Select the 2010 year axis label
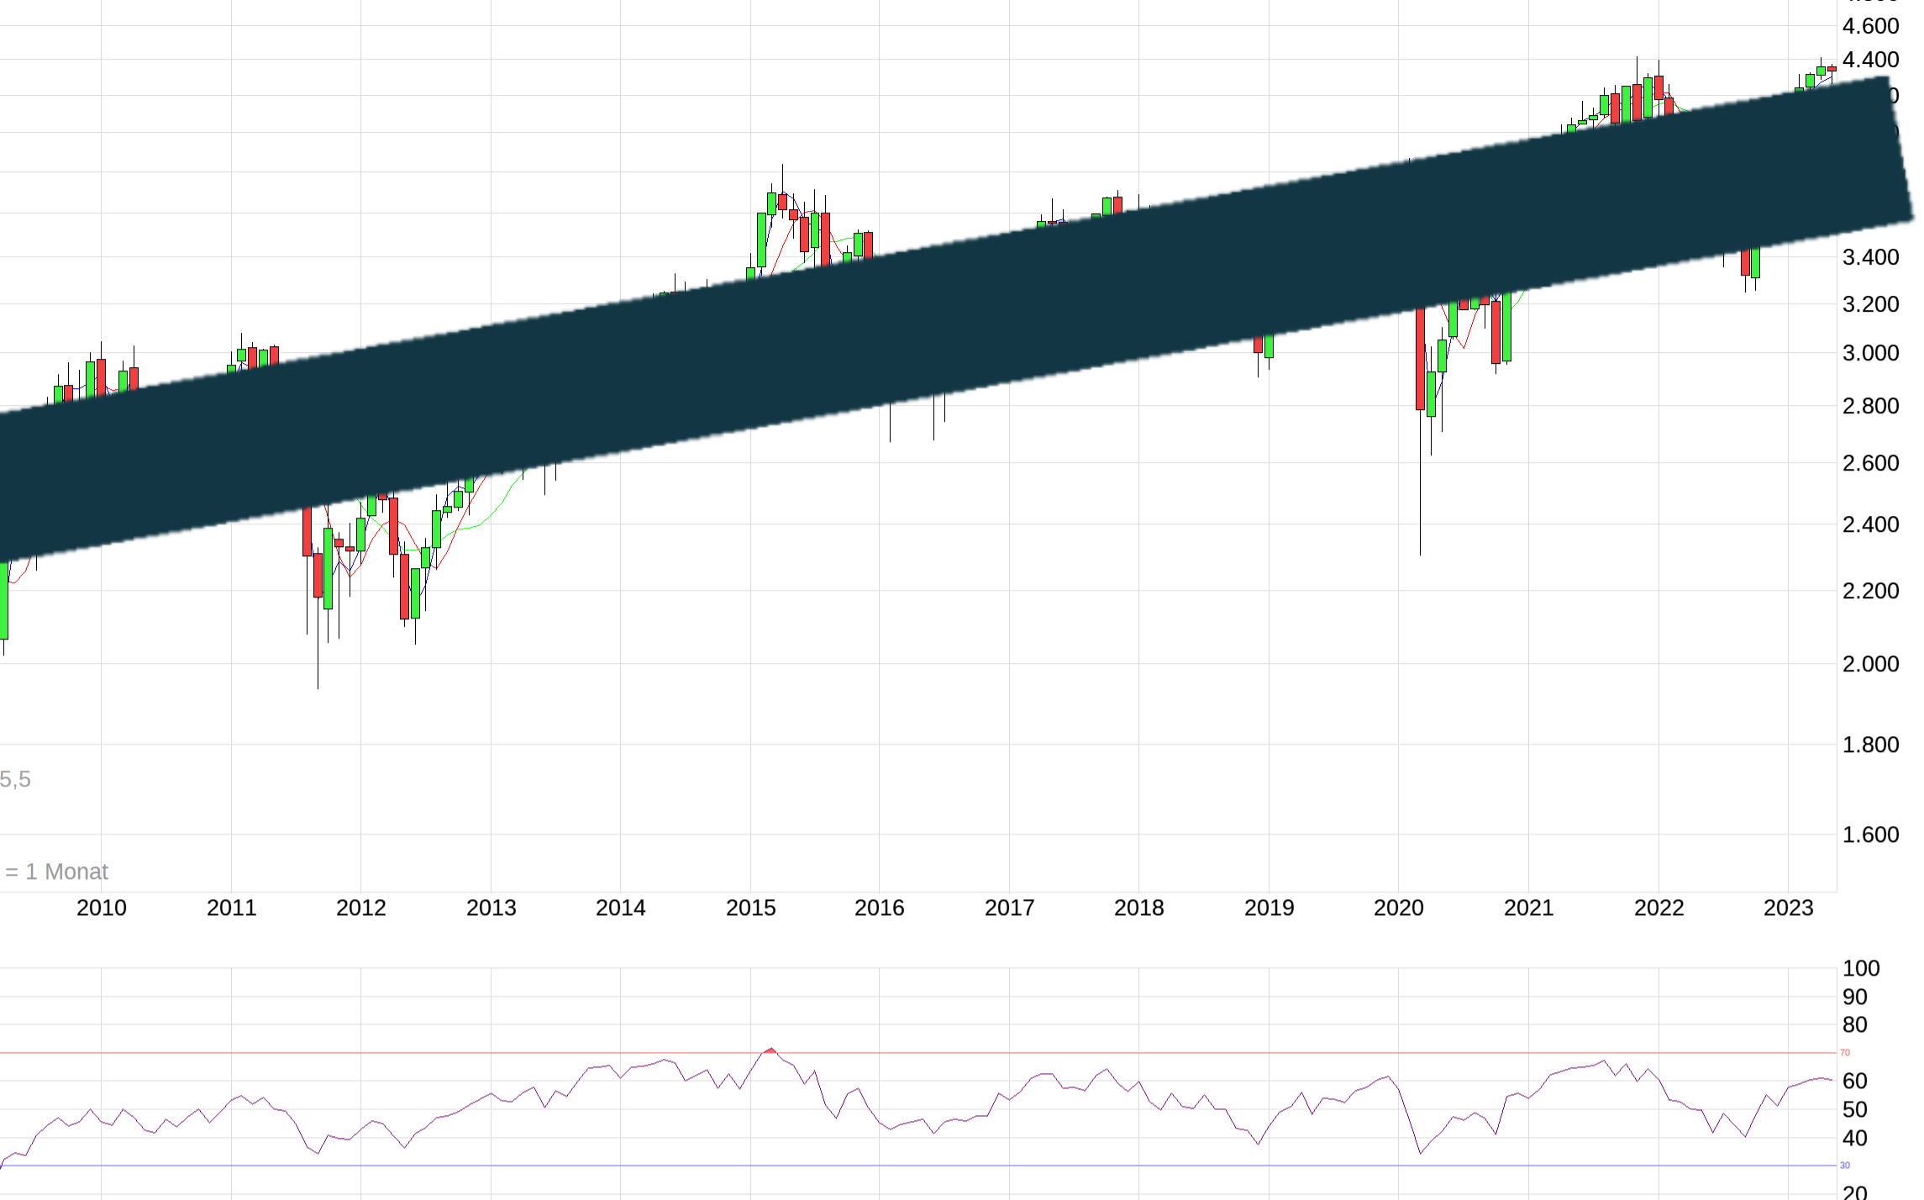1924x1200 pixels. click(101, 908)
